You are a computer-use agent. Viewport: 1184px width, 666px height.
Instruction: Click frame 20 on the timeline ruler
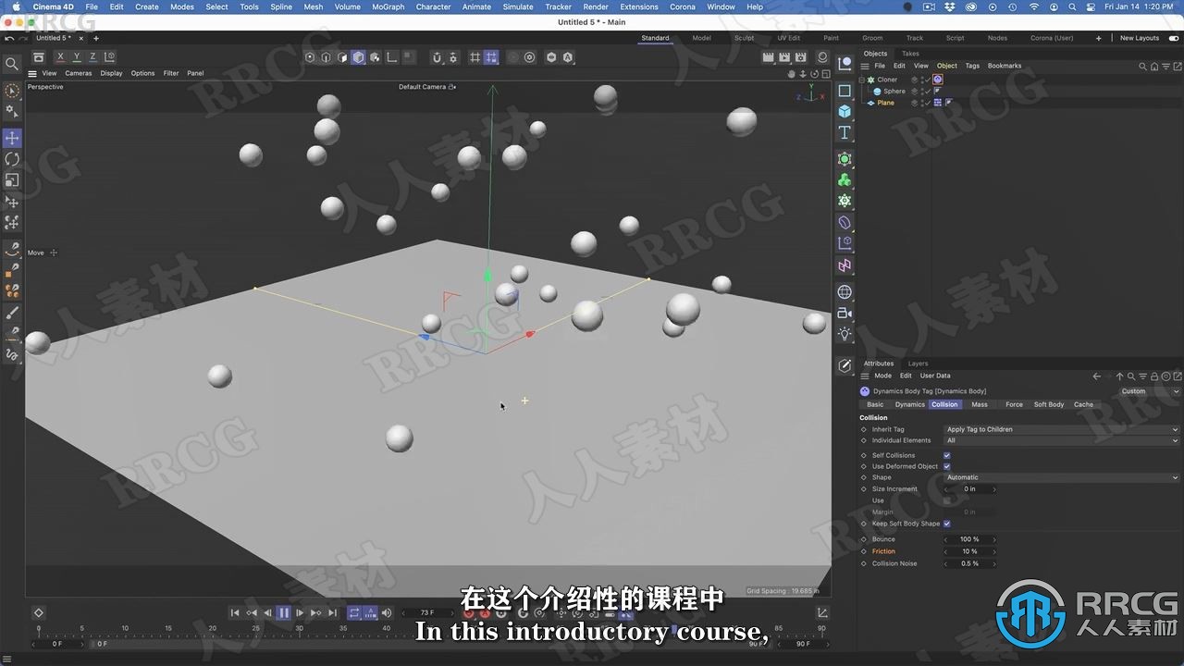pos(213,628)
